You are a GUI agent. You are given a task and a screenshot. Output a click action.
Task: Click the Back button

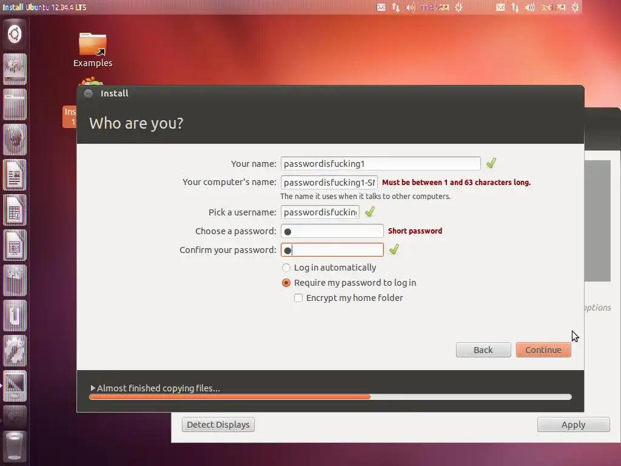(483, 350)
